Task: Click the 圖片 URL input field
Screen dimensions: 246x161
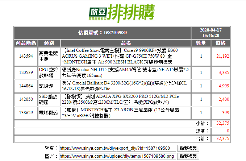Action: tap(117, 156)
